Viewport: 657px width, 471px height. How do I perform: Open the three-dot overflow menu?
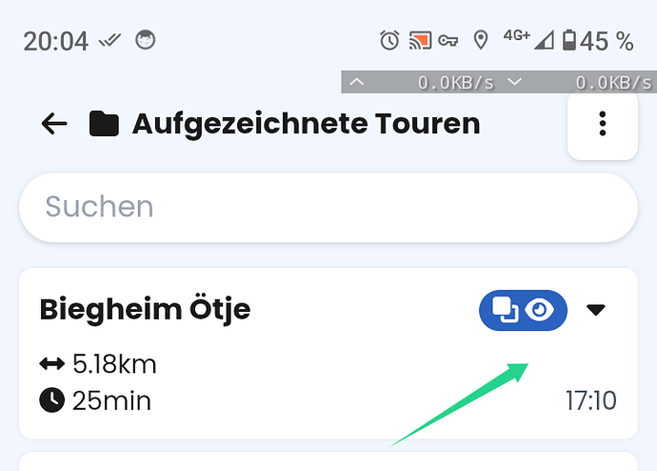click(x=603, y=124)
